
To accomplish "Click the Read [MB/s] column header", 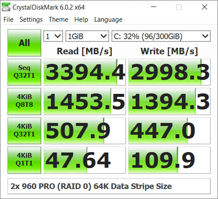I will [x=85, y=51].
